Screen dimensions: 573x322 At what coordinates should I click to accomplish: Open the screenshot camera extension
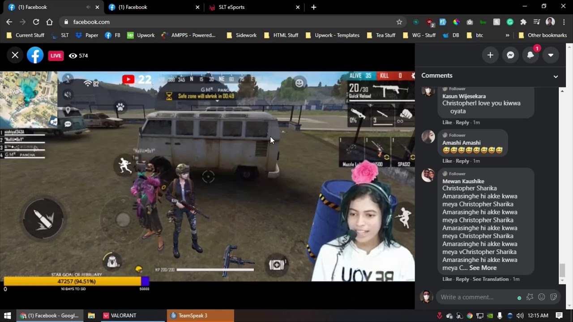[x=470, y=22]
